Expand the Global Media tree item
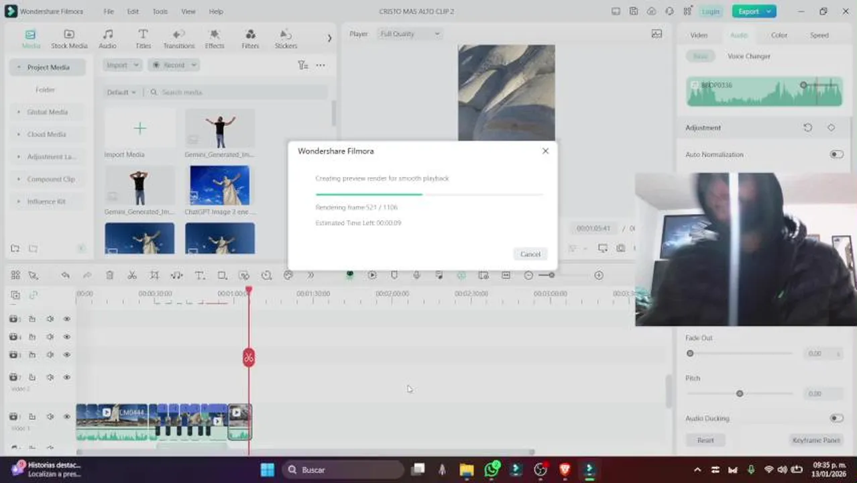The width and height of the screenshot is (857, 483). pyautogui.click(x=19, y=112)
